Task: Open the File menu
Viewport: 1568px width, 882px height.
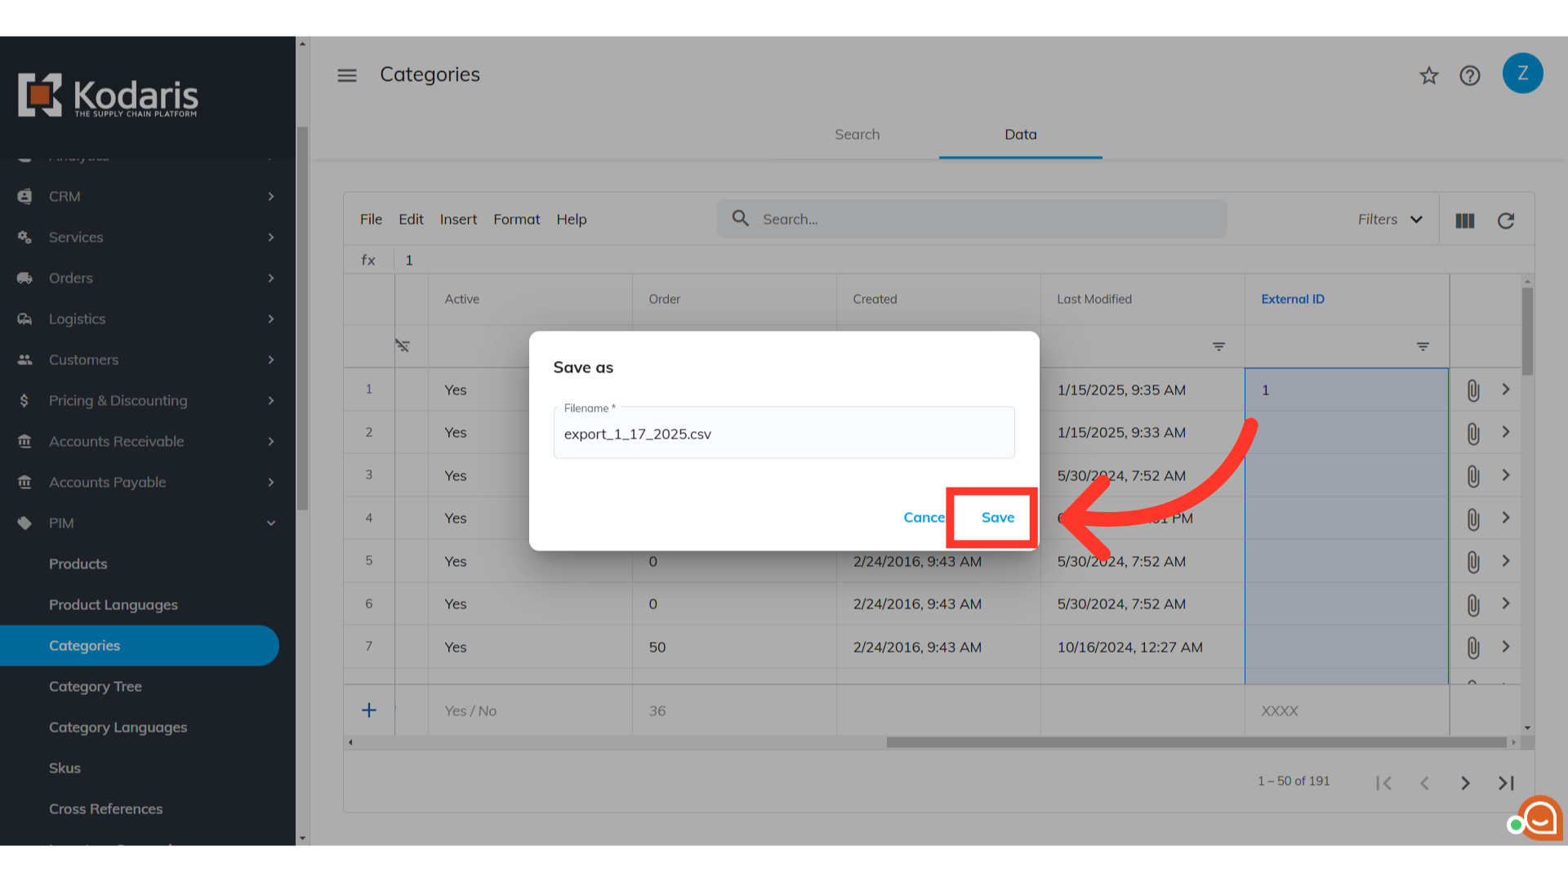Action: (x=371, y=220)
